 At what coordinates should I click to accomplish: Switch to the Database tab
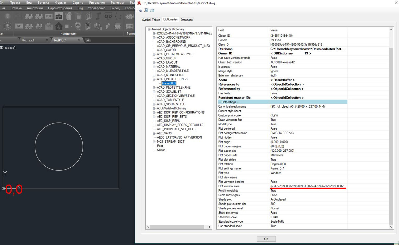tap(187, 20)
